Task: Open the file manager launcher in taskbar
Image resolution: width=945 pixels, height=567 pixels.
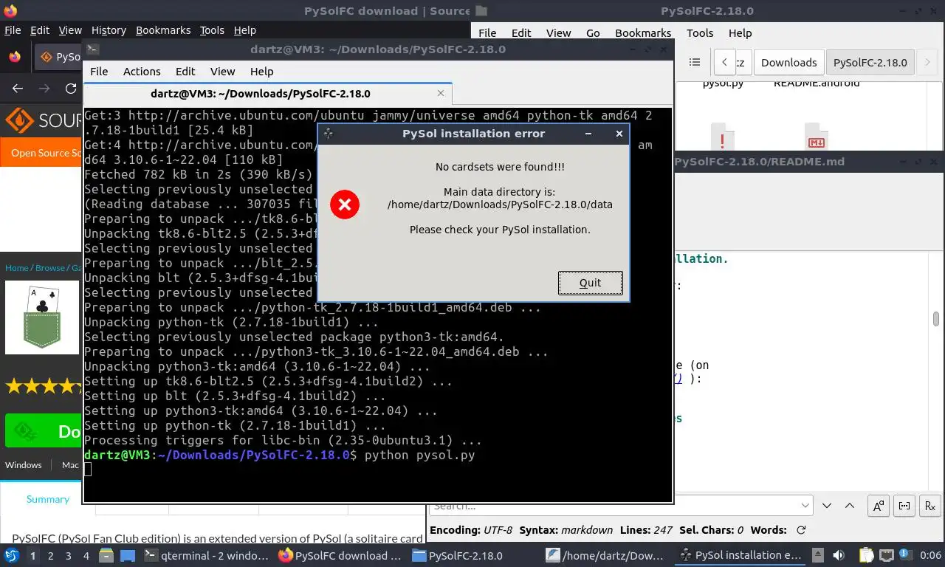Action: pos(106,555)
